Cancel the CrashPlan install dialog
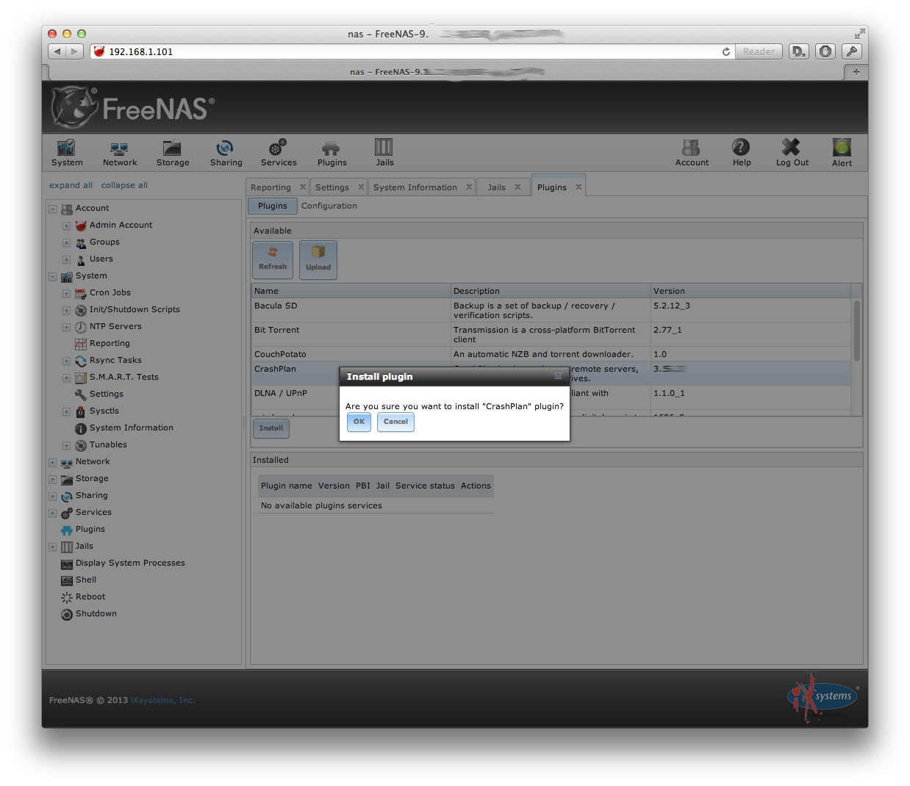Image resolution: width=910 pixels, height=786 pixels. pos(395,422)
